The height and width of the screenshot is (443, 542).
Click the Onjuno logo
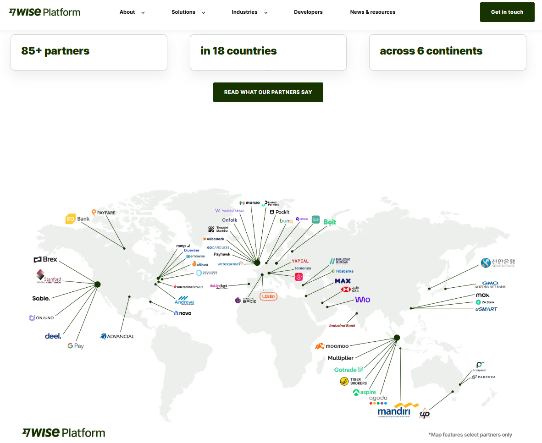(x=41, y=317)
